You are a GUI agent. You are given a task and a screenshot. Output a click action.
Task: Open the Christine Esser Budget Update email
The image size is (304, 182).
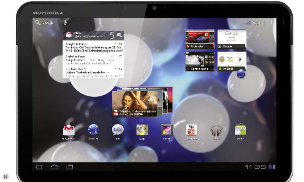[x=93, y=59]
